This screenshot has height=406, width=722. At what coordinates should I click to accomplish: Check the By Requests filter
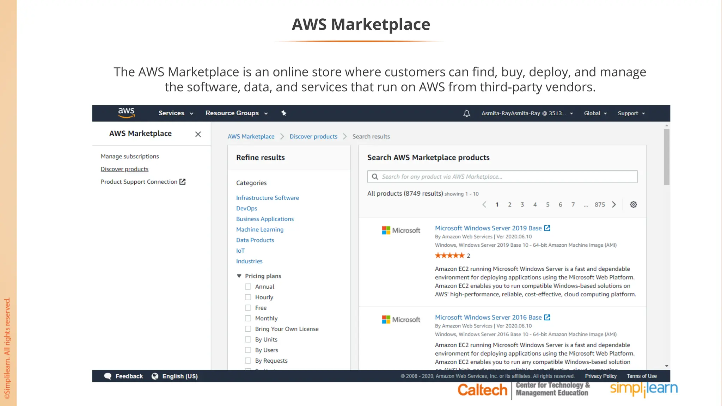[x=248, y=361]
